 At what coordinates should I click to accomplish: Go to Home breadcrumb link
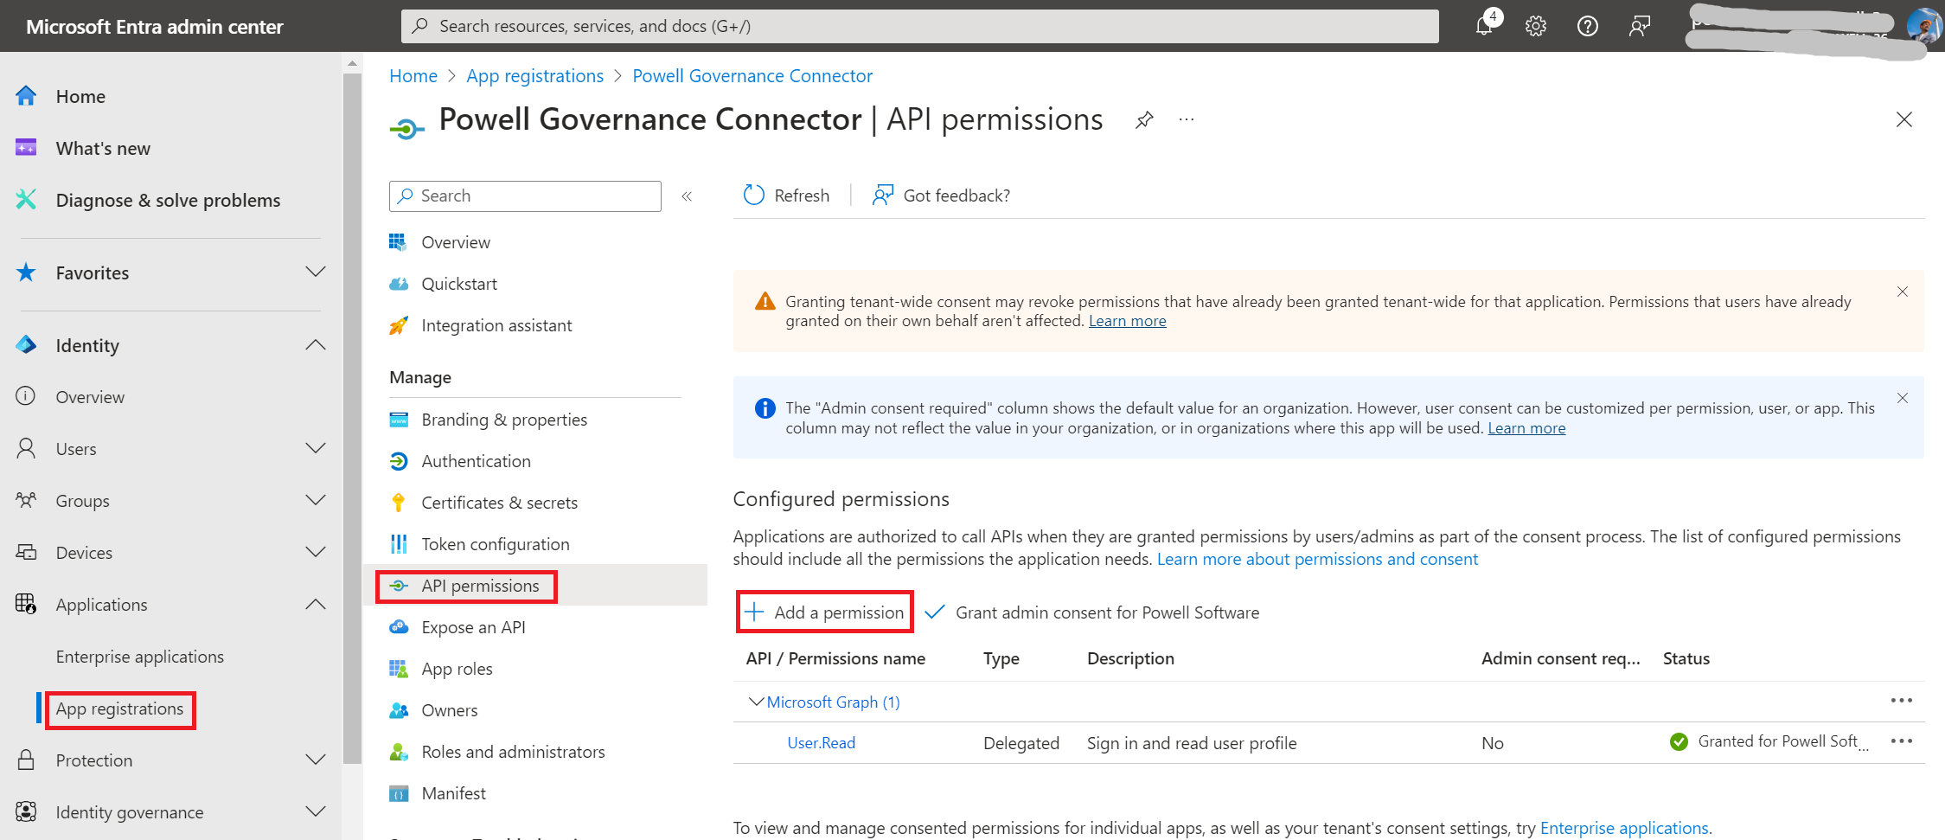coord(413,76)
